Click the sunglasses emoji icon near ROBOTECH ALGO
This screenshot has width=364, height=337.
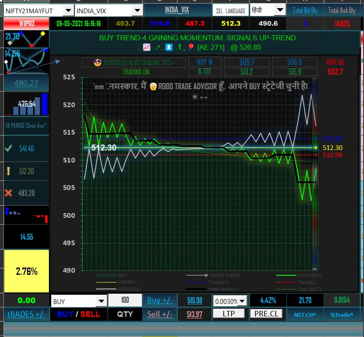[97, 63]
